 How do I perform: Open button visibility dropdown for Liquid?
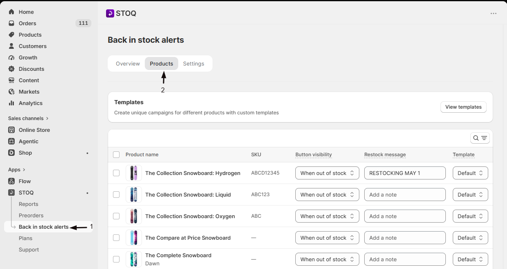coord(327,195)
